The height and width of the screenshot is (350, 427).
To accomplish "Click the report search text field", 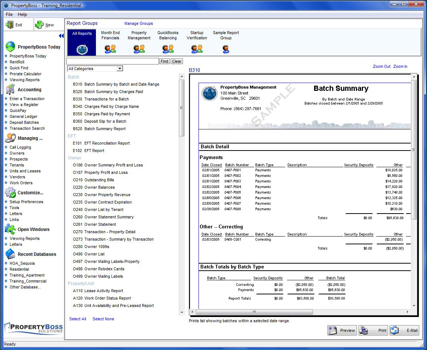I will pyautogui.click(x=113, y=61).
